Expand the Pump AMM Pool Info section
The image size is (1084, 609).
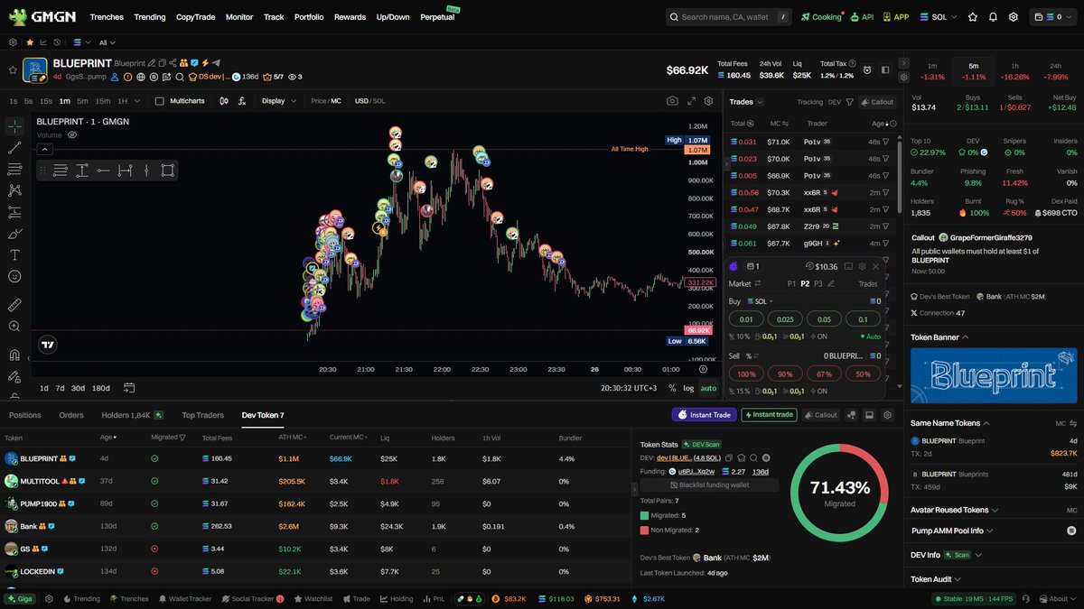pyautogui.click(x=990, y=531)
